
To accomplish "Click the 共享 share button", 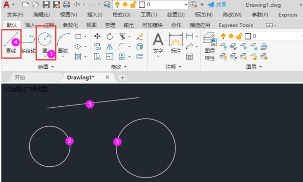I will 217,4.
